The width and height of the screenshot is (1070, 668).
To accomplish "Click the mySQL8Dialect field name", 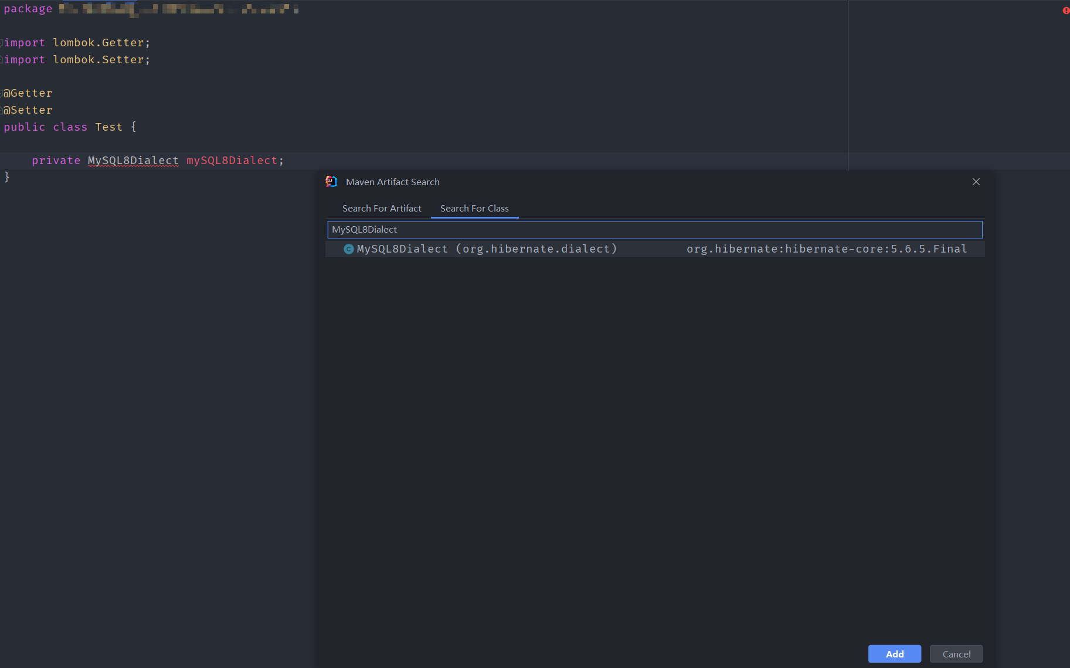I will coord(232,161).
